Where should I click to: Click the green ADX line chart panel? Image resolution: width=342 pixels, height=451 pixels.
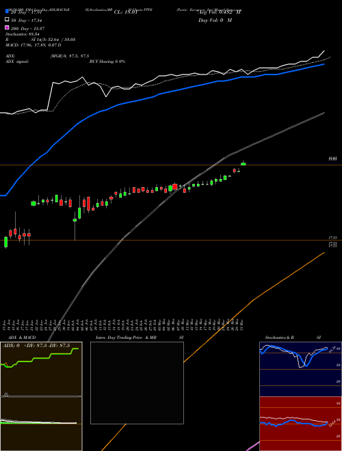tap(41, 369)
